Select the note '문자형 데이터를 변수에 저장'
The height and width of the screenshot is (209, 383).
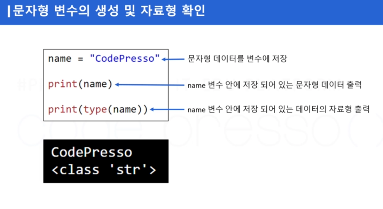click(x=237, y=59)
